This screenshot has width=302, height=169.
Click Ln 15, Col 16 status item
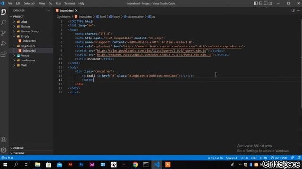215,158
